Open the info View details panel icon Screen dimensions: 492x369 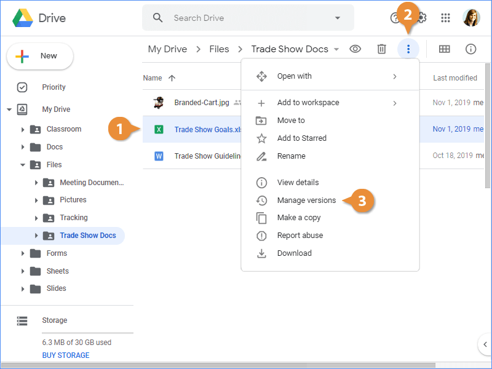(471, 49)
